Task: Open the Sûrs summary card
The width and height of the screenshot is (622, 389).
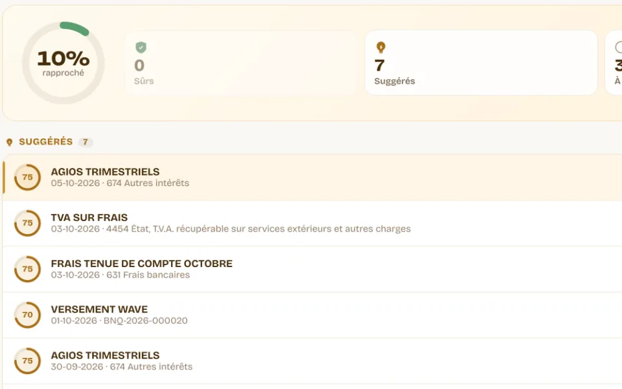Action: point(241,63)
